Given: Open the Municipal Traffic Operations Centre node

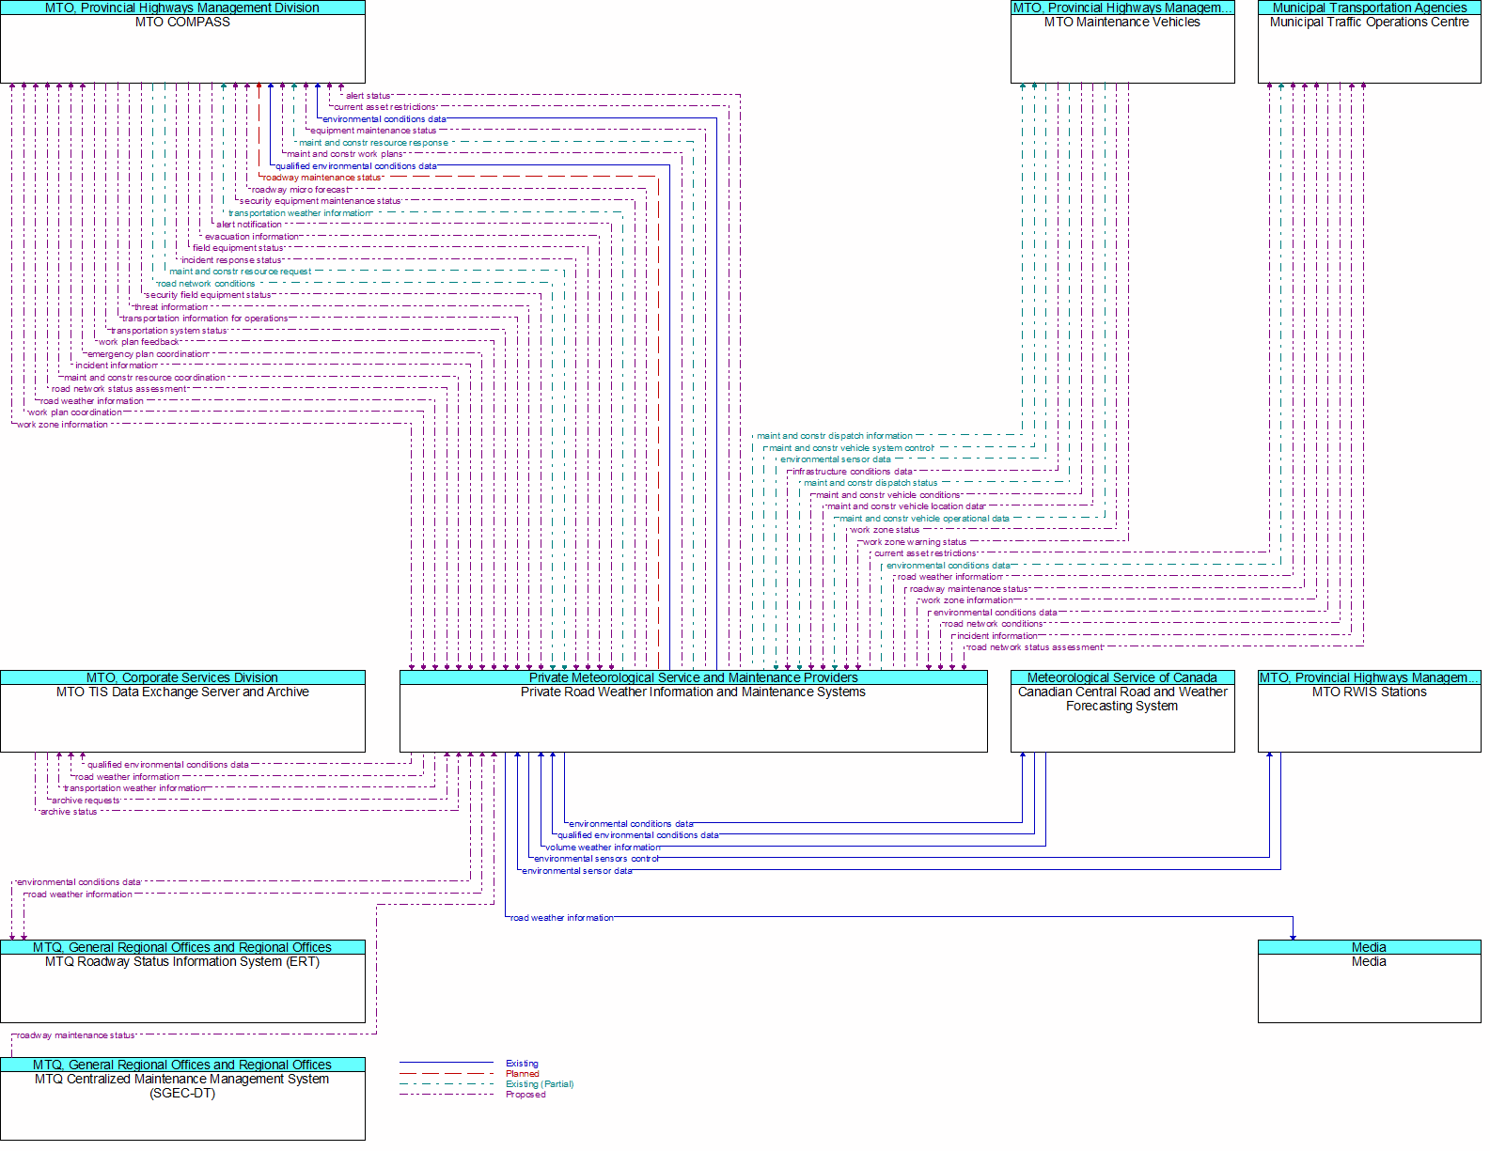Looking at the screenshot, I should pyautogui.click(x=1369, y=42).
